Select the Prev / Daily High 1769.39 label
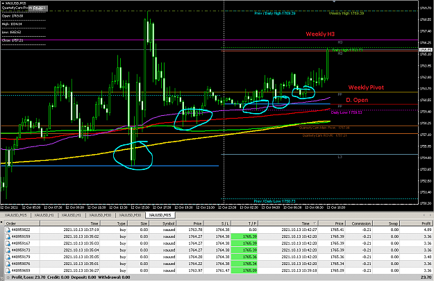 point(275,13)
